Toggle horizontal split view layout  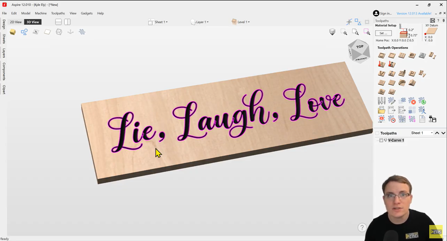click(x=58, y=22)
